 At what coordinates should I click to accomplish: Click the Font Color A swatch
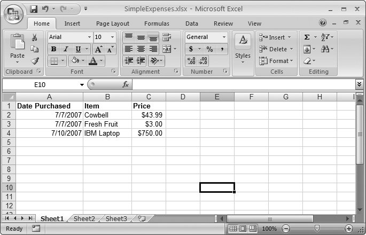[x=93, y=61]
